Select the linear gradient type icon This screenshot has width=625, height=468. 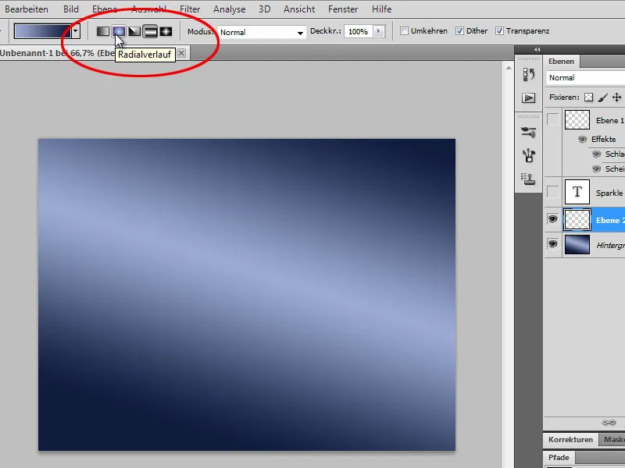click(x=103, y=31)
